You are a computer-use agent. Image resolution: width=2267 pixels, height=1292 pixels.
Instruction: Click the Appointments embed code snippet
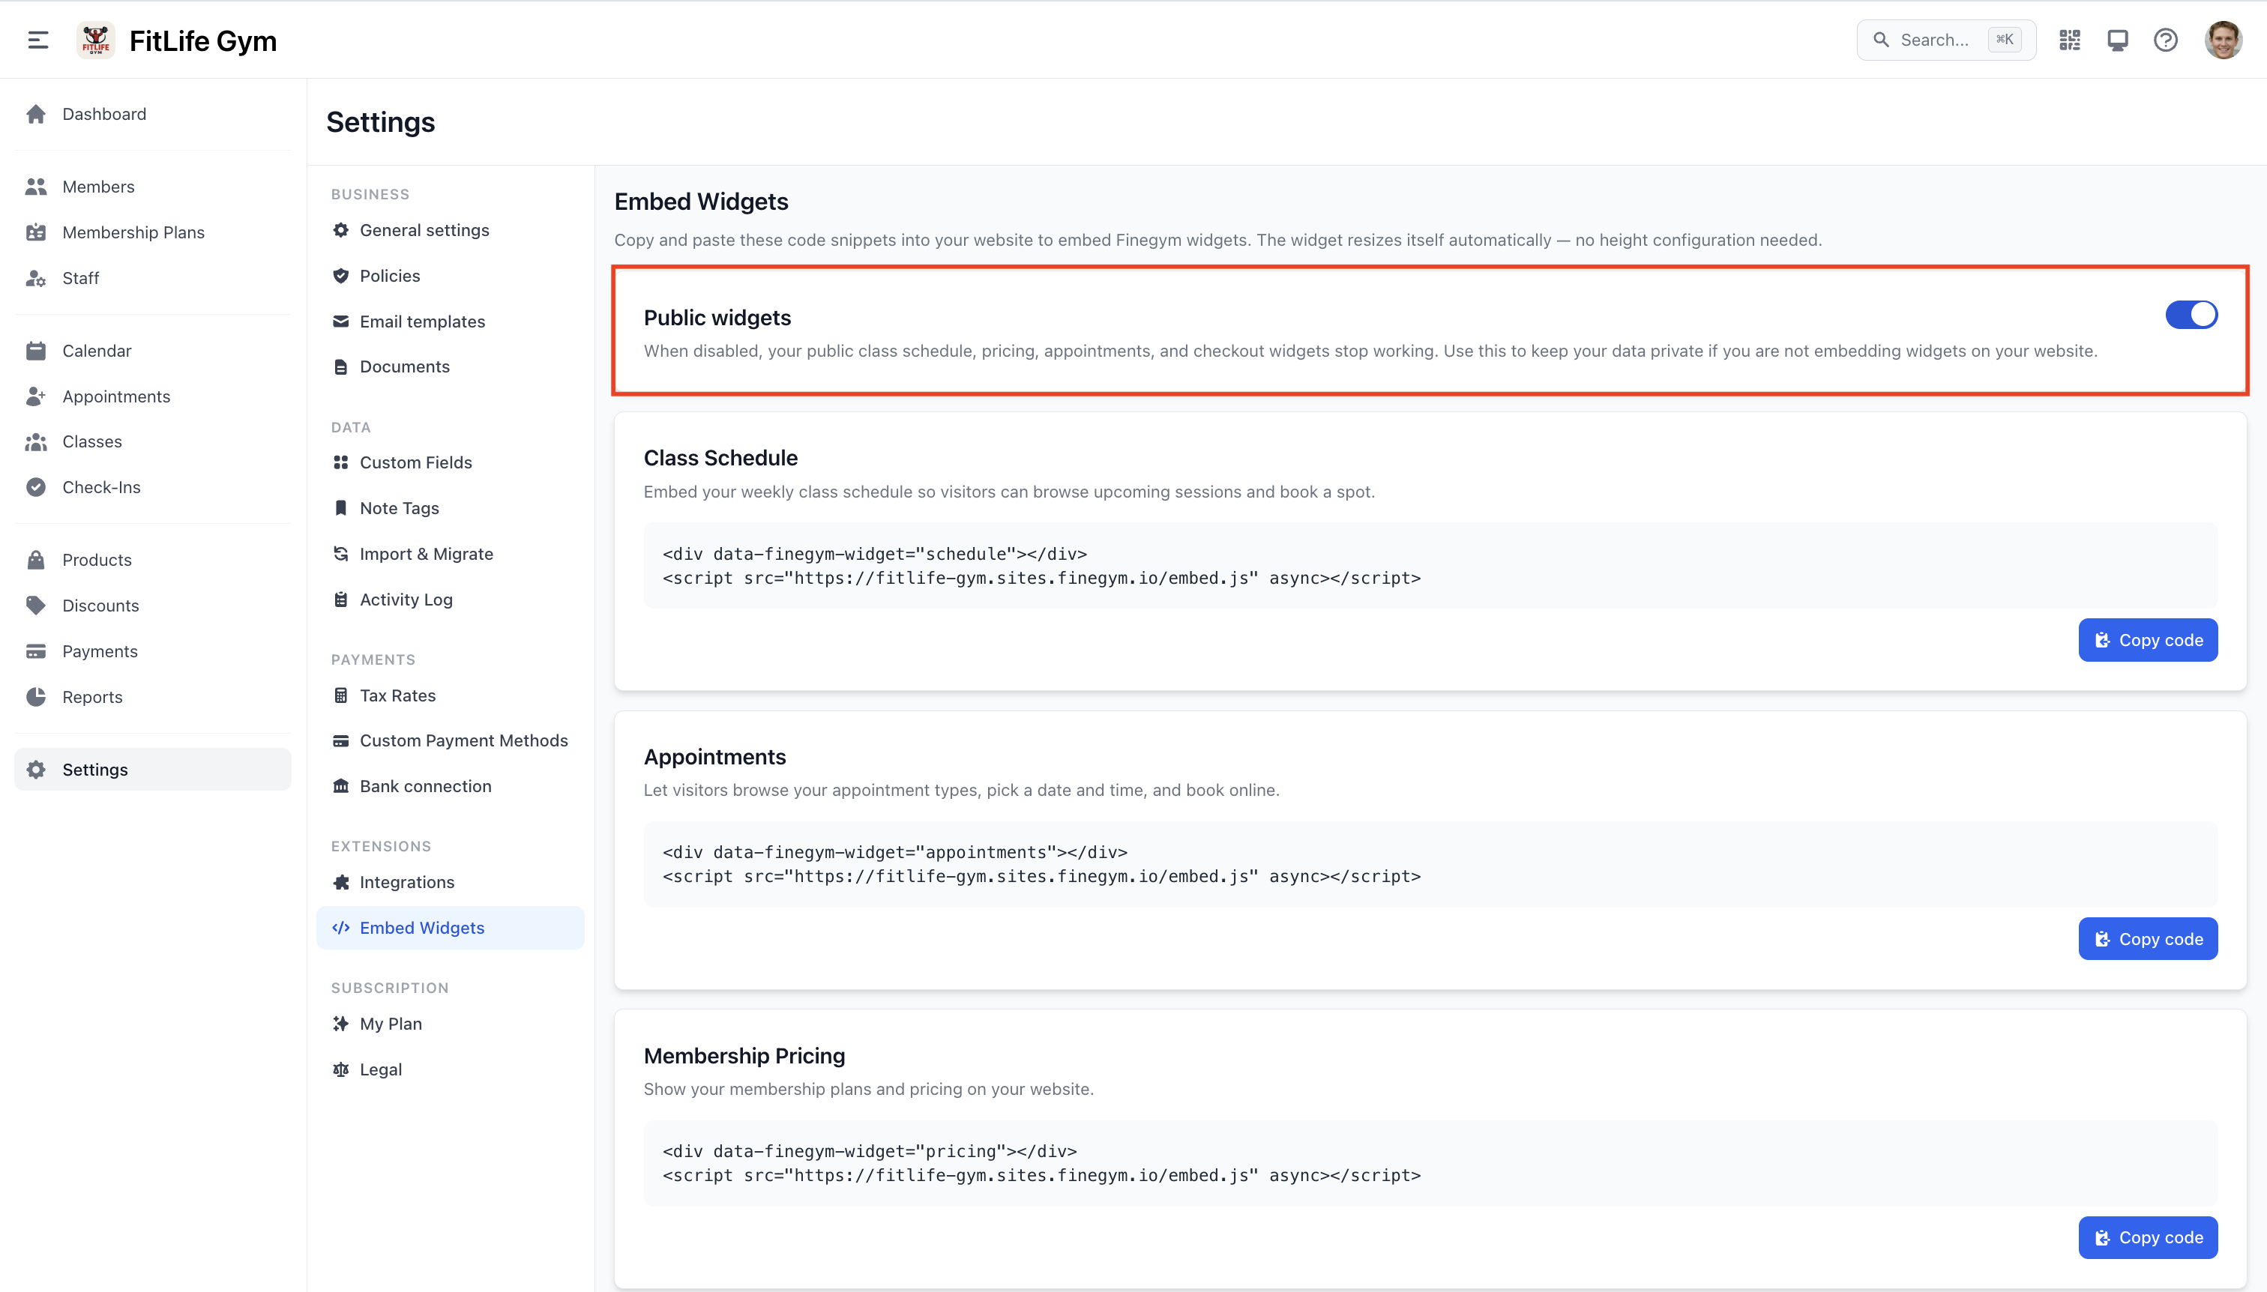(1430, 864)
